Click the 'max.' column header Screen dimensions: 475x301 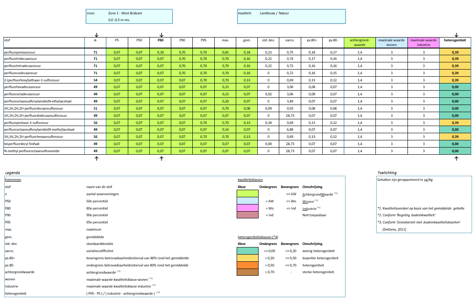[x=225, y=43]
